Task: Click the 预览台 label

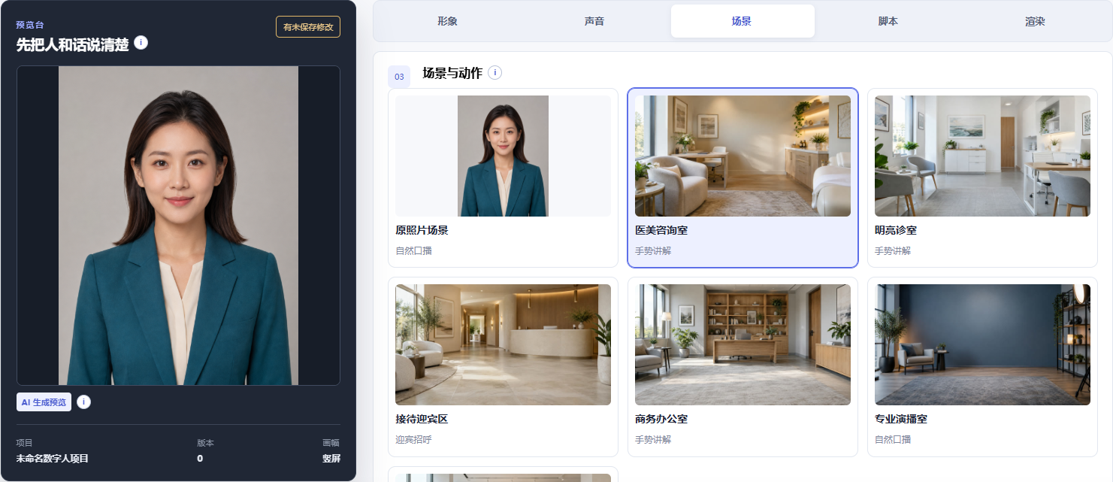Action: click(x=30, y=25)
